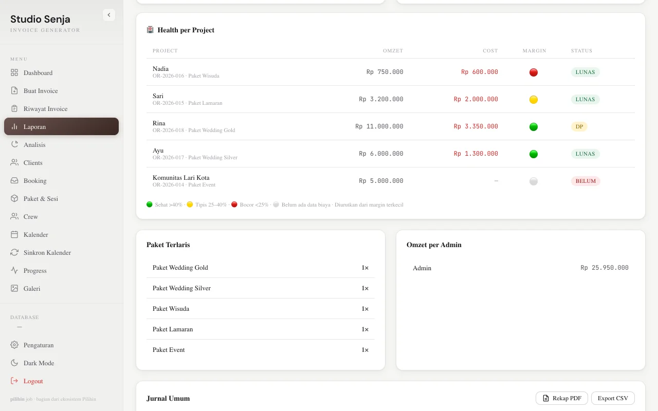
Task: Click the Laporan bar chart icon
Action: tap(14, 127)
